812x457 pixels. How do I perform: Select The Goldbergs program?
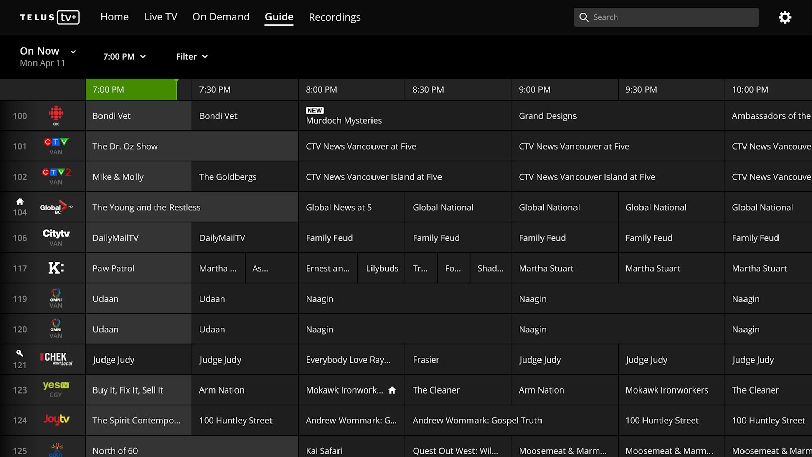click(245, 177)
